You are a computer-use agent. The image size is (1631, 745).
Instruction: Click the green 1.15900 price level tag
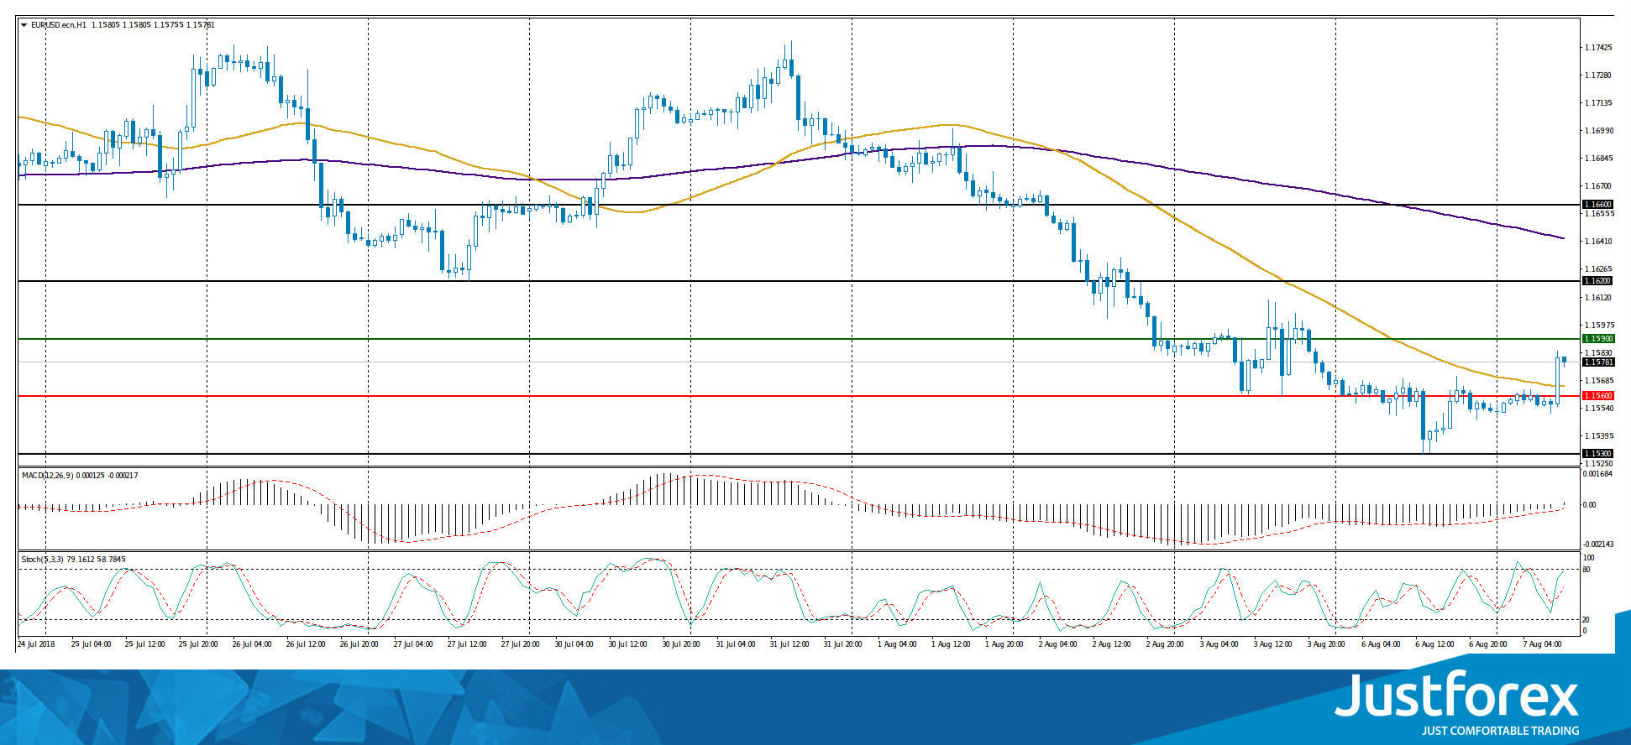coord(1597,339)
